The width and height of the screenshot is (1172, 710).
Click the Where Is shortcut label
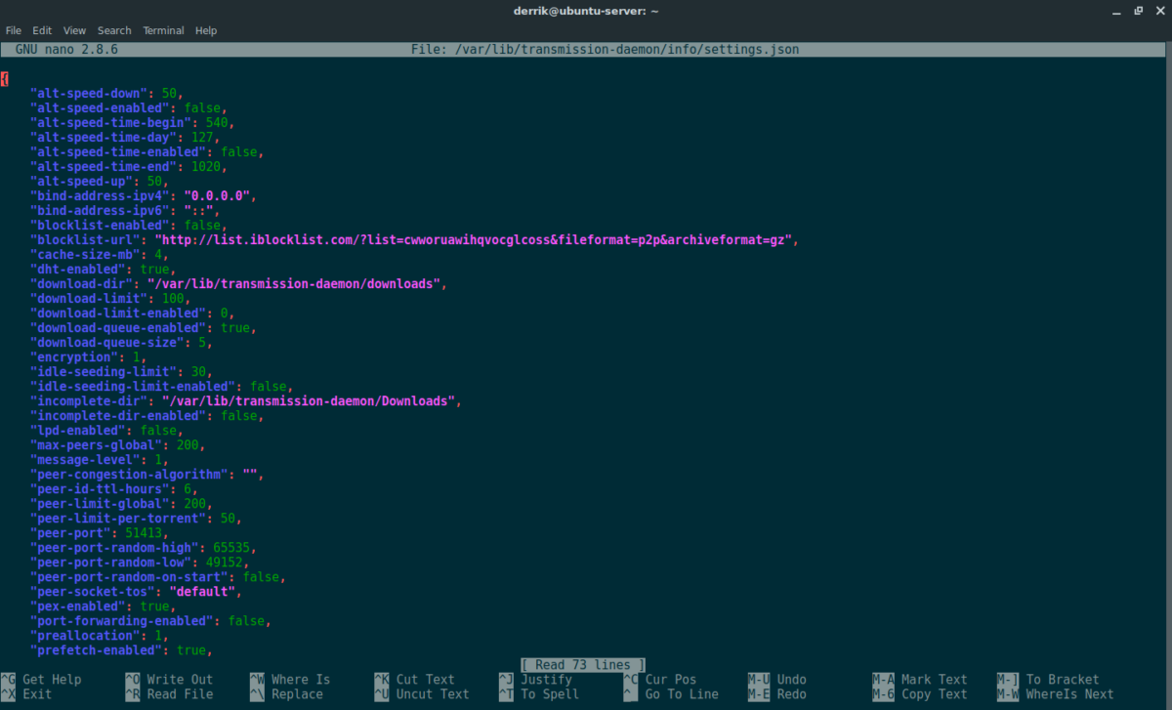(301, 680)
